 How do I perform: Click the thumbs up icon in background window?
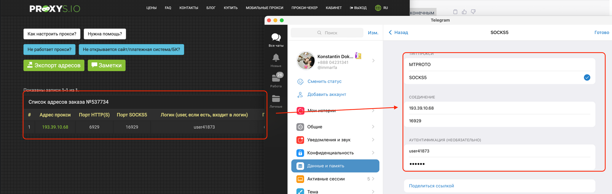coord(464,12)
